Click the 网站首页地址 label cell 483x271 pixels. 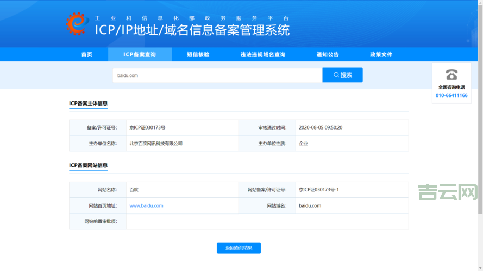pos(98,205)
